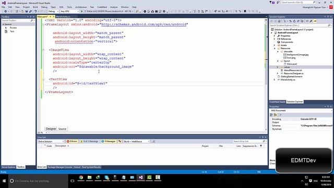Click the Undo toolbar icon
The image size is (334, 188).
pyautogui.click(x=35, y=11)
